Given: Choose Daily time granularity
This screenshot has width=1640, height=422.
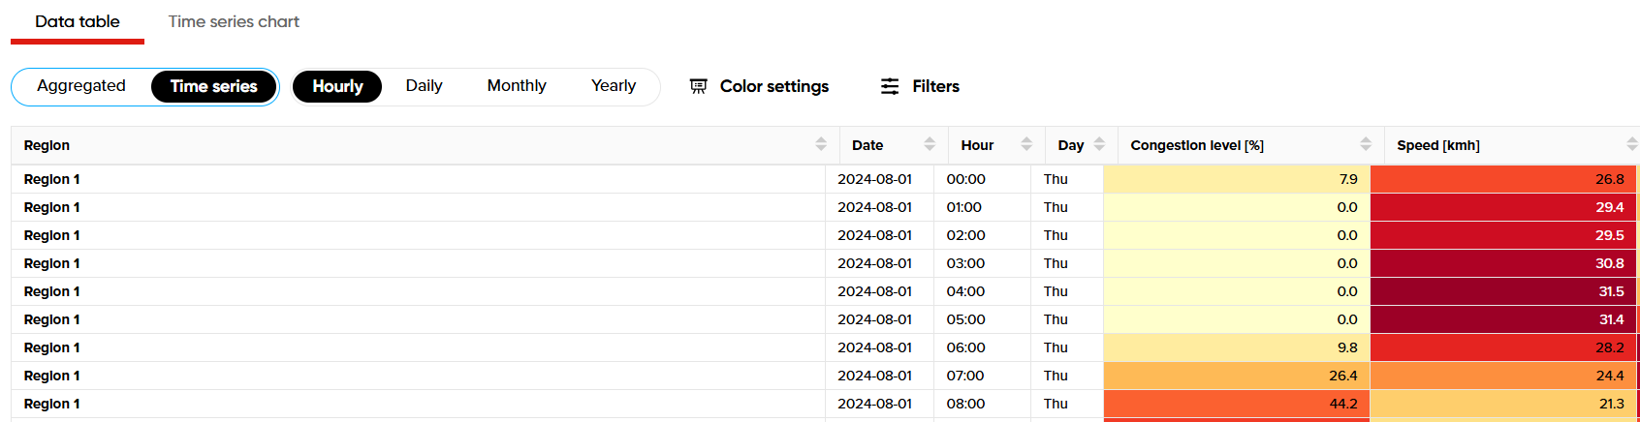Looking at the screenshot, I should coord(424,86).
